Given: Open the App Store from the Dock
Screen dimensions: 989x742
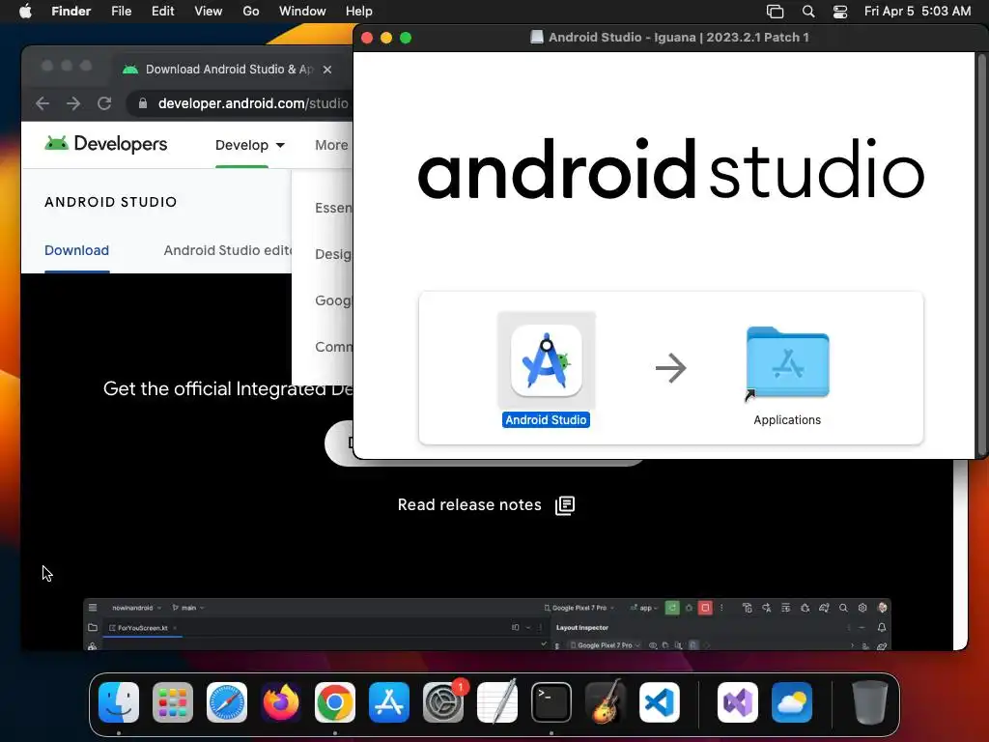Looking at the screenshot, I should tap(389, 702).
